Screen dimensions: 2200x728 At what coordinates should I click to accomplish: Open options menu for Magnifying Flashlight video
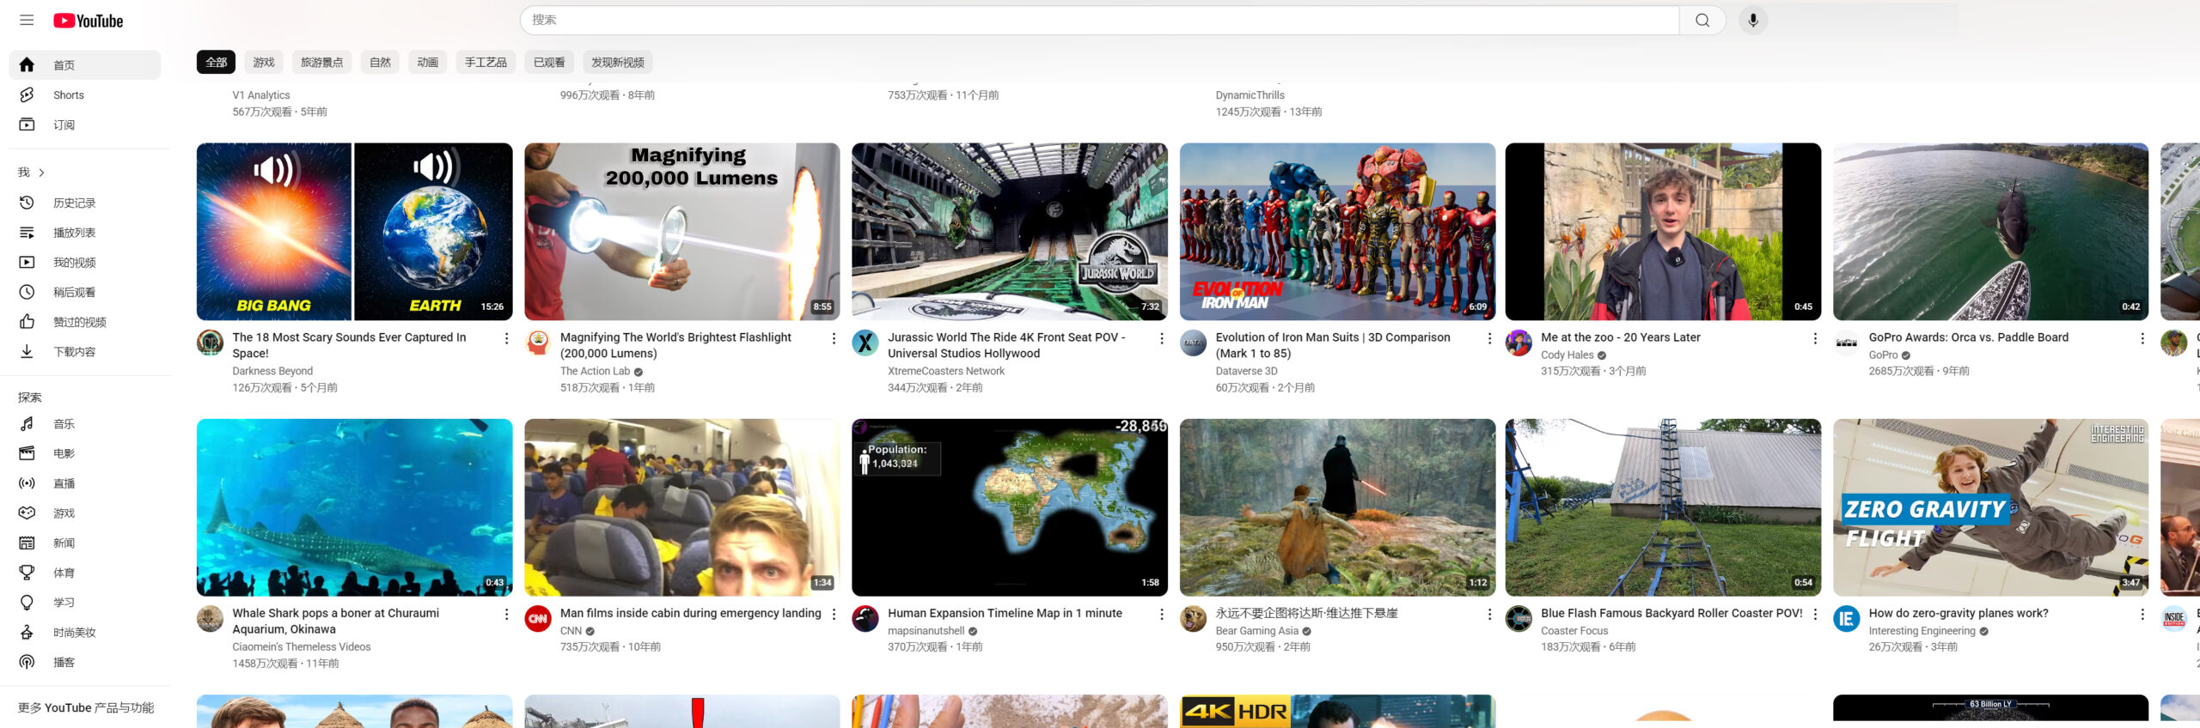pyautogui.click(x=834, y=339)
